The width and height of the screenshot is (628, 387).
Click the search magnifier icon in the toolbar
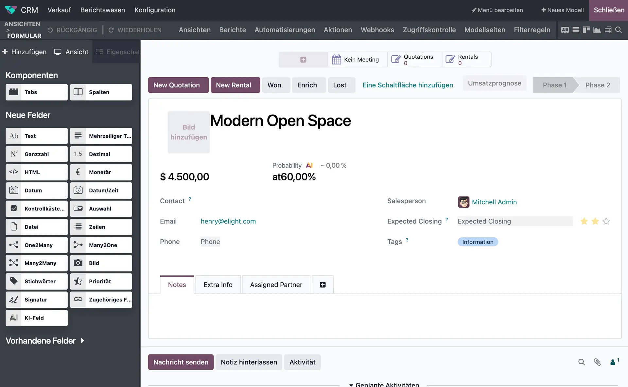(x=619, y=30)
